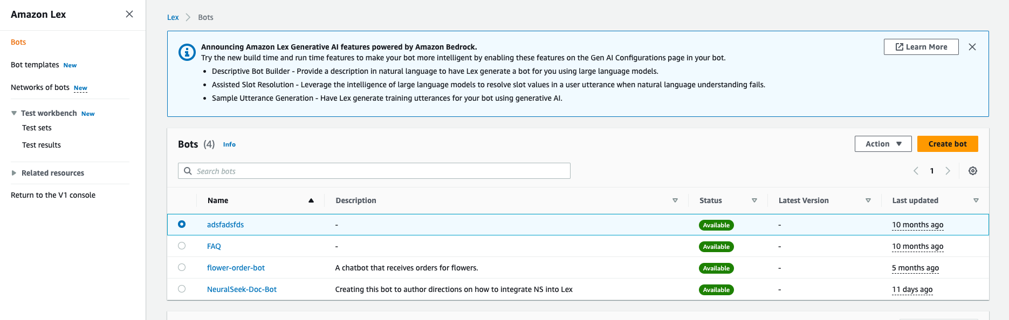Click the Available status badge for FAQ
This screenshot has width=1009, height=320.
pyautogui.click(x=716, y=247)
